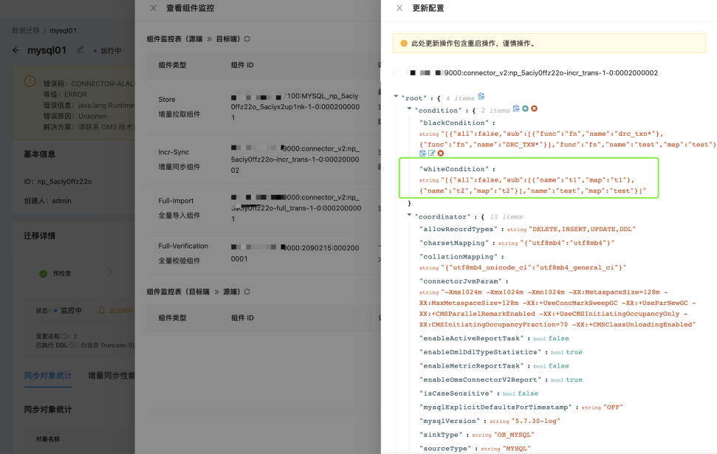Viewport: 717px width, 454px height.
Task: Delete the condition object
Action: (x=534, y=109)
